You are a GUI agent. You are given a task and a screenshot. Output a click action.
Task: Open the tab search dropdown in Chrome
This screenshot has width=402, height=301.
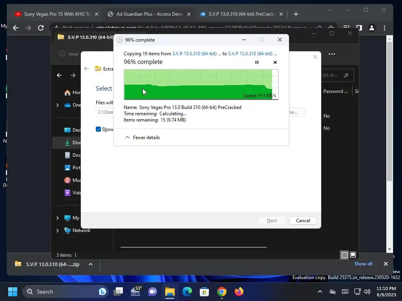point(330,10)
